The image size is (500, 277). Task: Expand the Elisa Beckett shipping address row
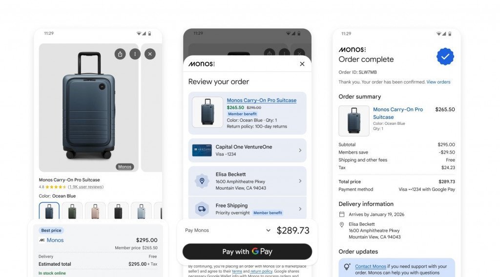(x=247, y=181)
